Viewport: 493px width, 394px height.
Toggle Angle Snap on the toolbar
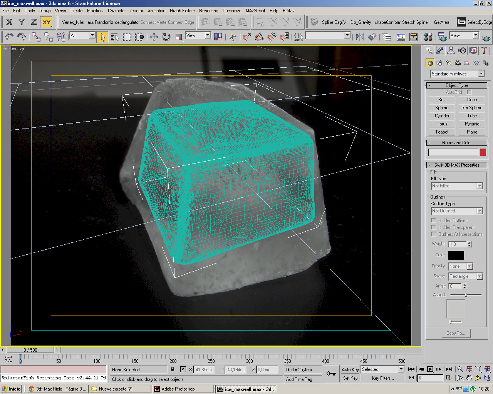pyautogui.click(x=259, y=37)
